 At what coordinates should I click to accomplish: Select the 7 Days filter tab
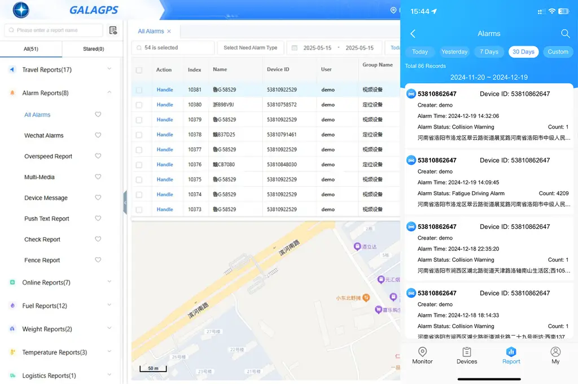click(x=489, y=51)
